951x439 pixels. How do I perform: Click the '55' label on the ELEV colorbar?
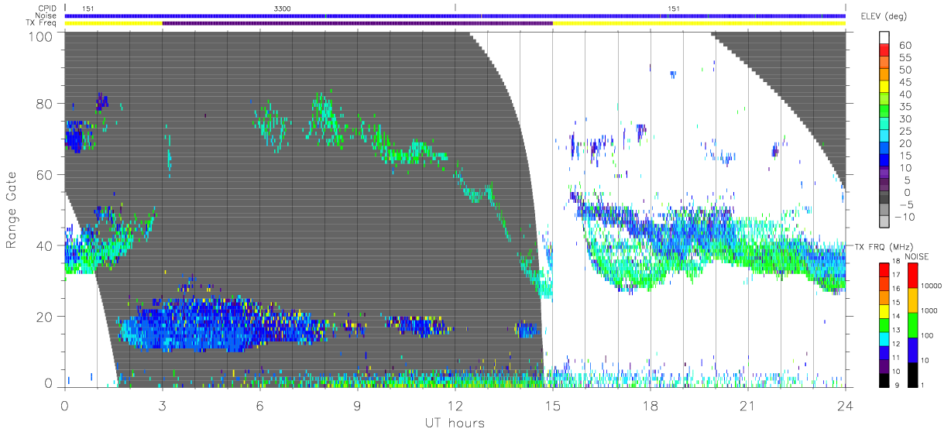[905, 58]
